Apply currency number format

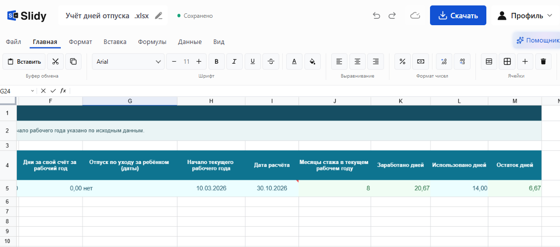(x=421, y=61)
